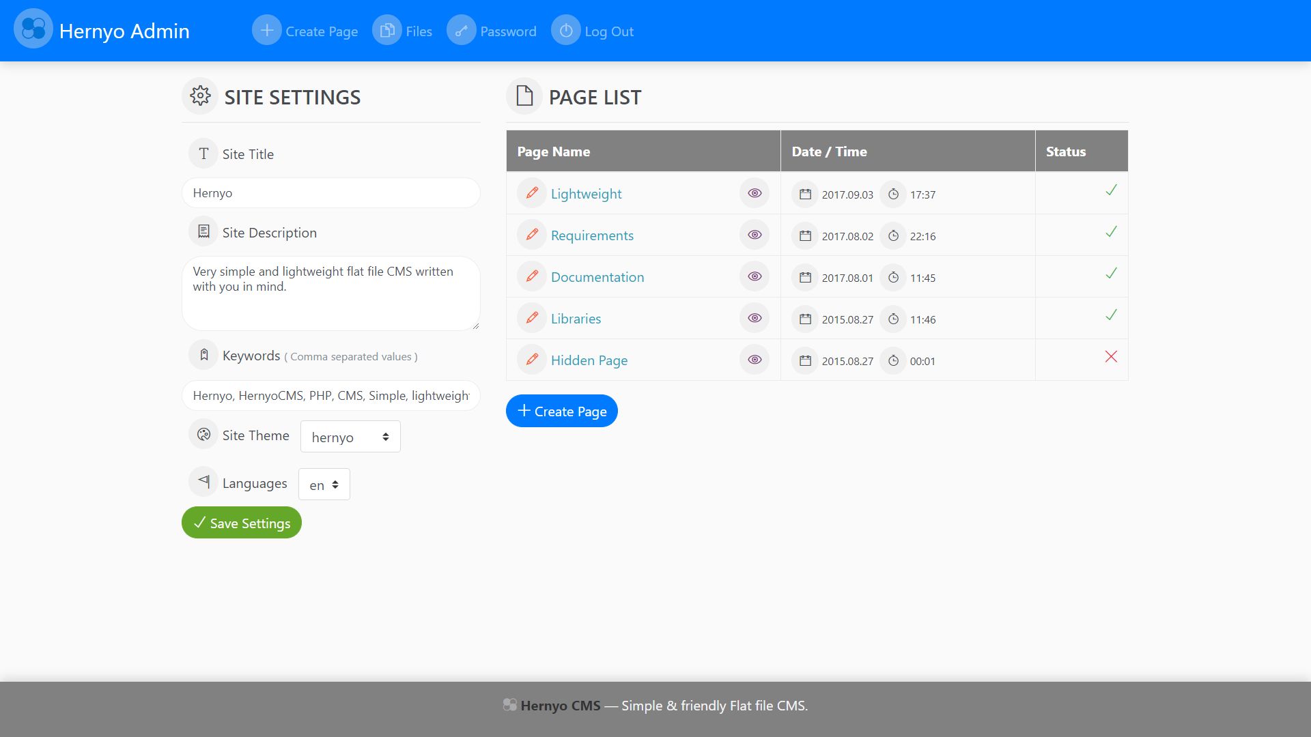The width and height of the screenshot is (1311, 737).
Task: View the Libraries page with eye icon
Action: click(x=755, y=318)
